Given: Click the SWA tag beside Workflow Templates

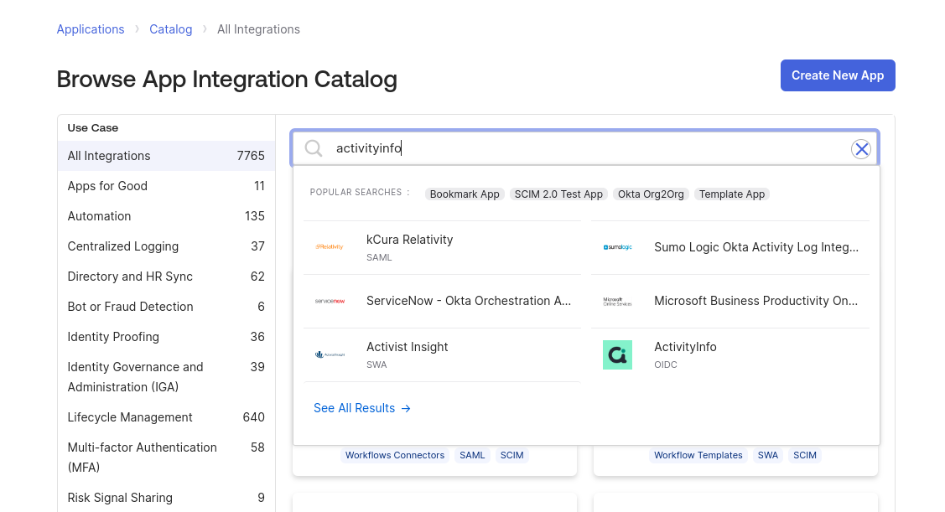Looking at the screenshot, I should point(768,455).
